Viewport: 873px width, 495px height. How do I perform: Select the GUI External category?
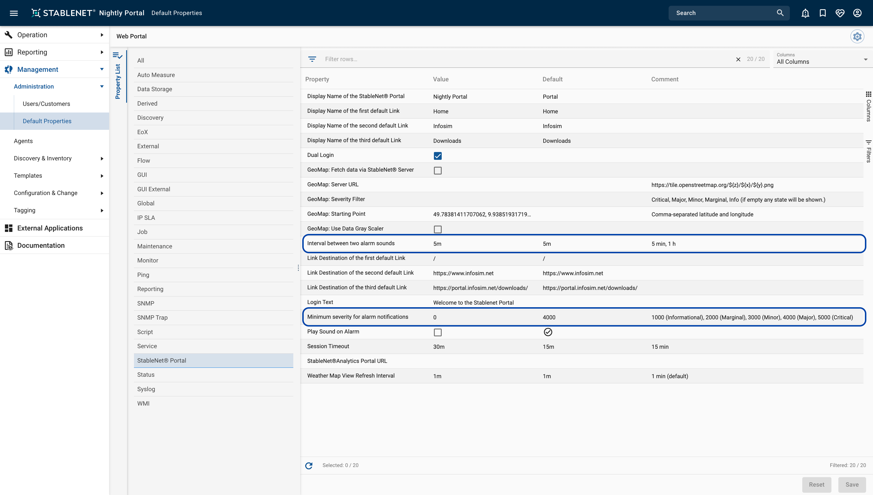pyautogui.click(x=213, y=189)
